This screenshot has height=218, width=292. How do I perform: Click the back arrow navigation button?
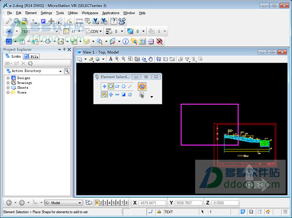(x=9, y=202)
